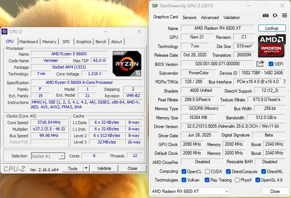The width and height of the screenshot is (291, 198).
Task: Click the Bus Speed value 99.96 MHz
Action: click(49, 135)
